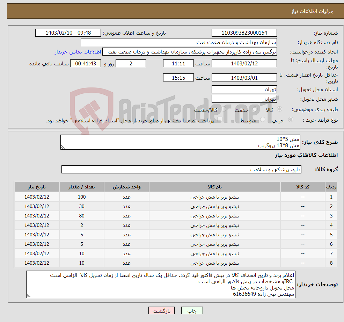Click the چاپ (print) button
This screenshot has height=322, width=344.
coord(192,310)
